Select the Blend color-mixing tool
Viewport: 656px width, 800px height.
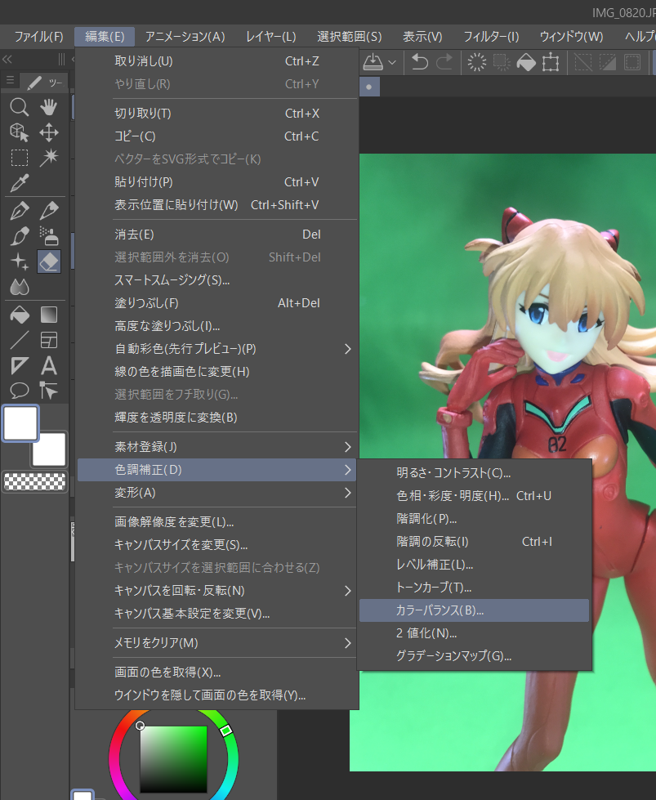tap(20, 288)
